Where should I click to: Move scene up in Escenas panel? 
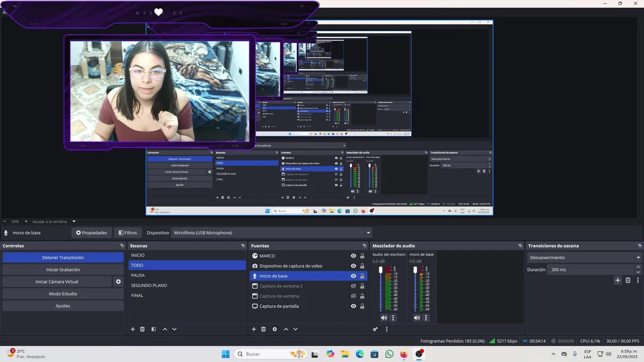(x=165, y=329)
